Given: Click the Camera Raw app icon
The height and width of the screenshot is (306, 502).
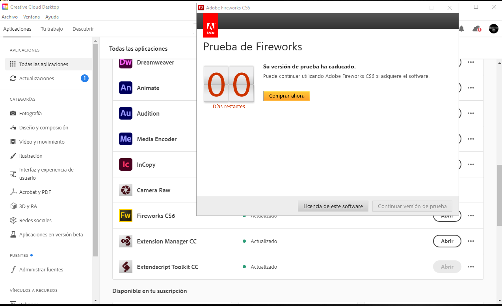Looking at the screenshot, I should [x=126, y=190].
